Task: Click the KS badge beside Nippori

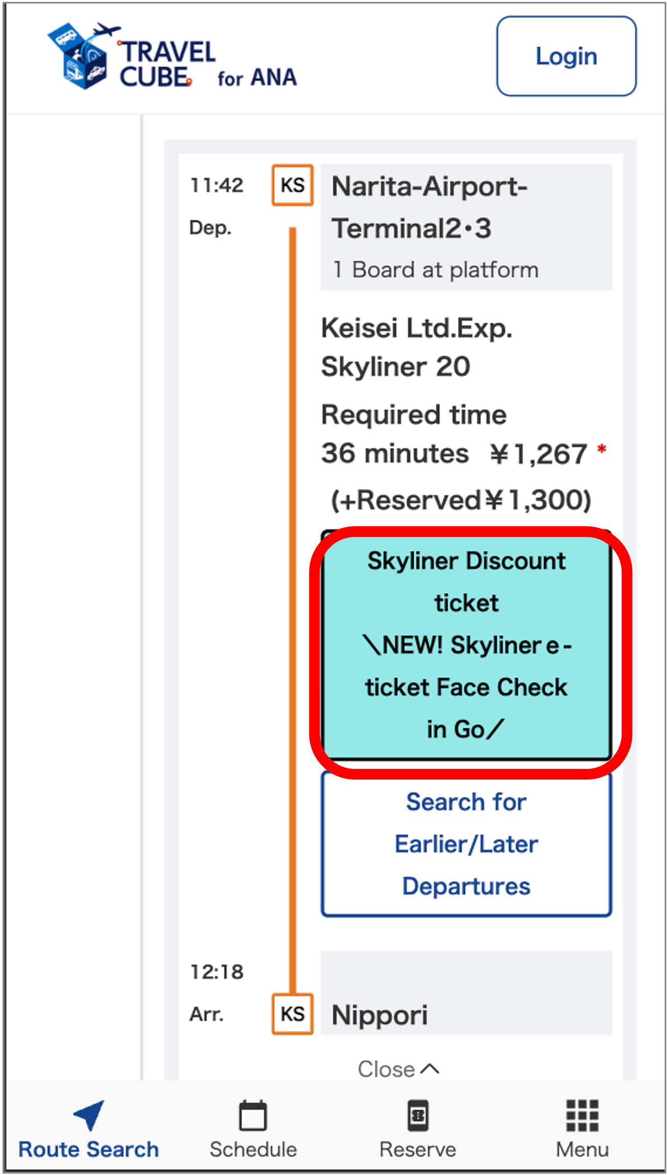Action: (x=292, y=1014)
